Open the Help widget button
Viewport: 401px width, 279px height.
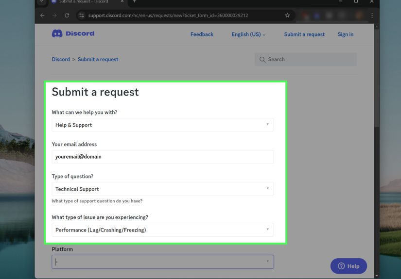click(x=349, y=266)
